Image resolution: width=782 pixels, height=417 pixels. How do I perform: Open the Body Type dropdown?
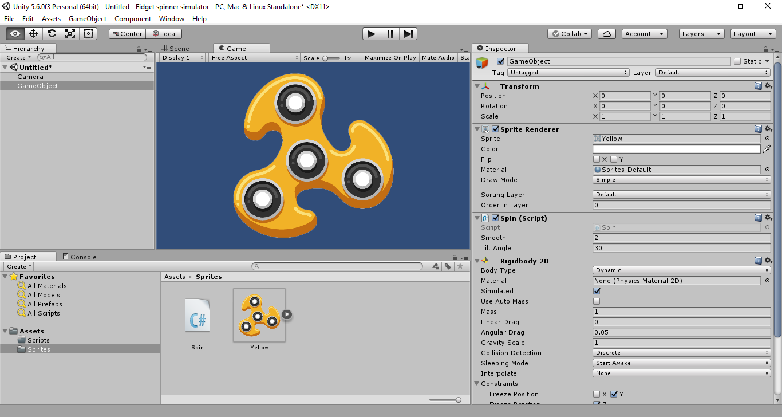click(x=681, y=270)
